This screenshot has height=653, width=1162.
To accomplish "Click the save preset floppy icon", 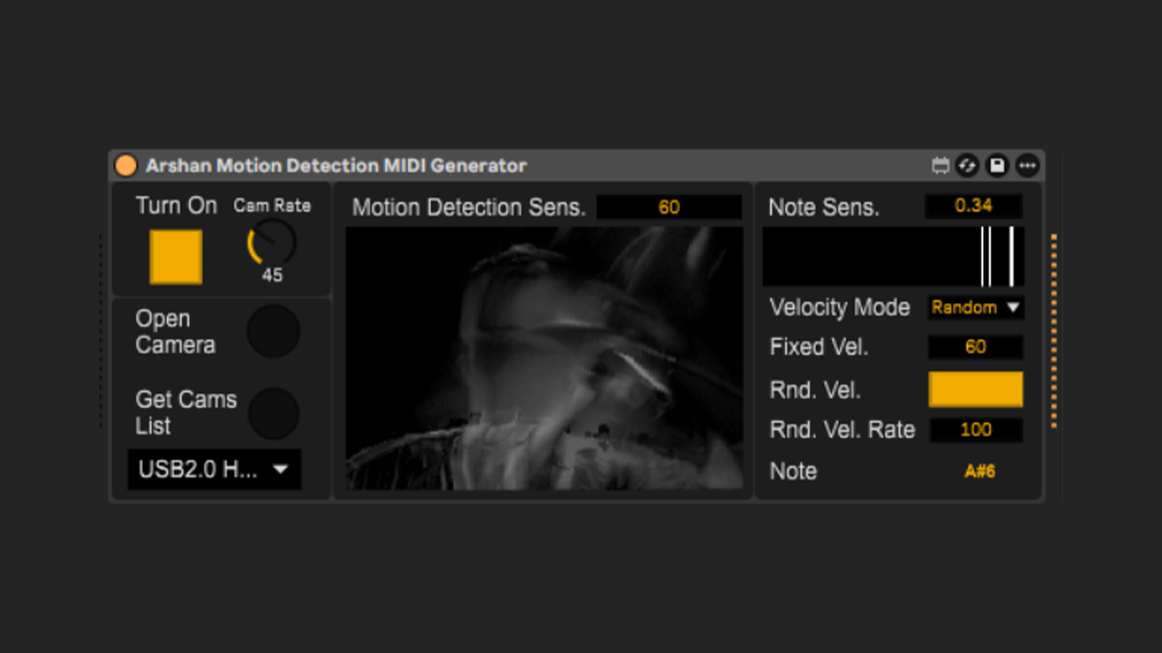I will point(997,166).
